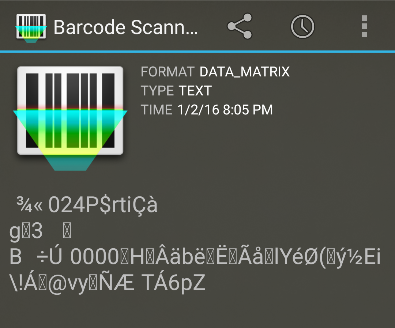395x328 pixels.
Task: Select the TEXT type value
Action: [x=195, y=91]
